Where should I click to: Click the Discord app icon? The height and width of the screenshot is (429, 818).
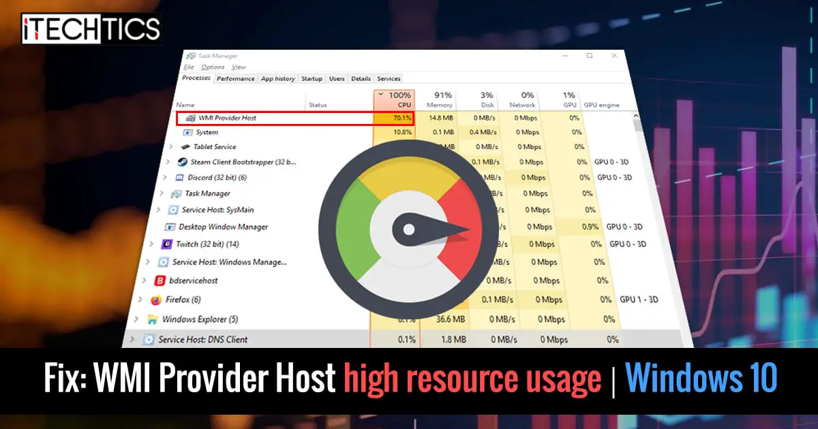[180, 177]
